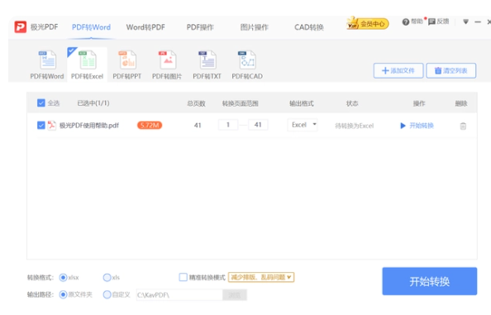Toggle the 全选 checkbox
This screenshot has height=315, width=491.
point(41,103)
